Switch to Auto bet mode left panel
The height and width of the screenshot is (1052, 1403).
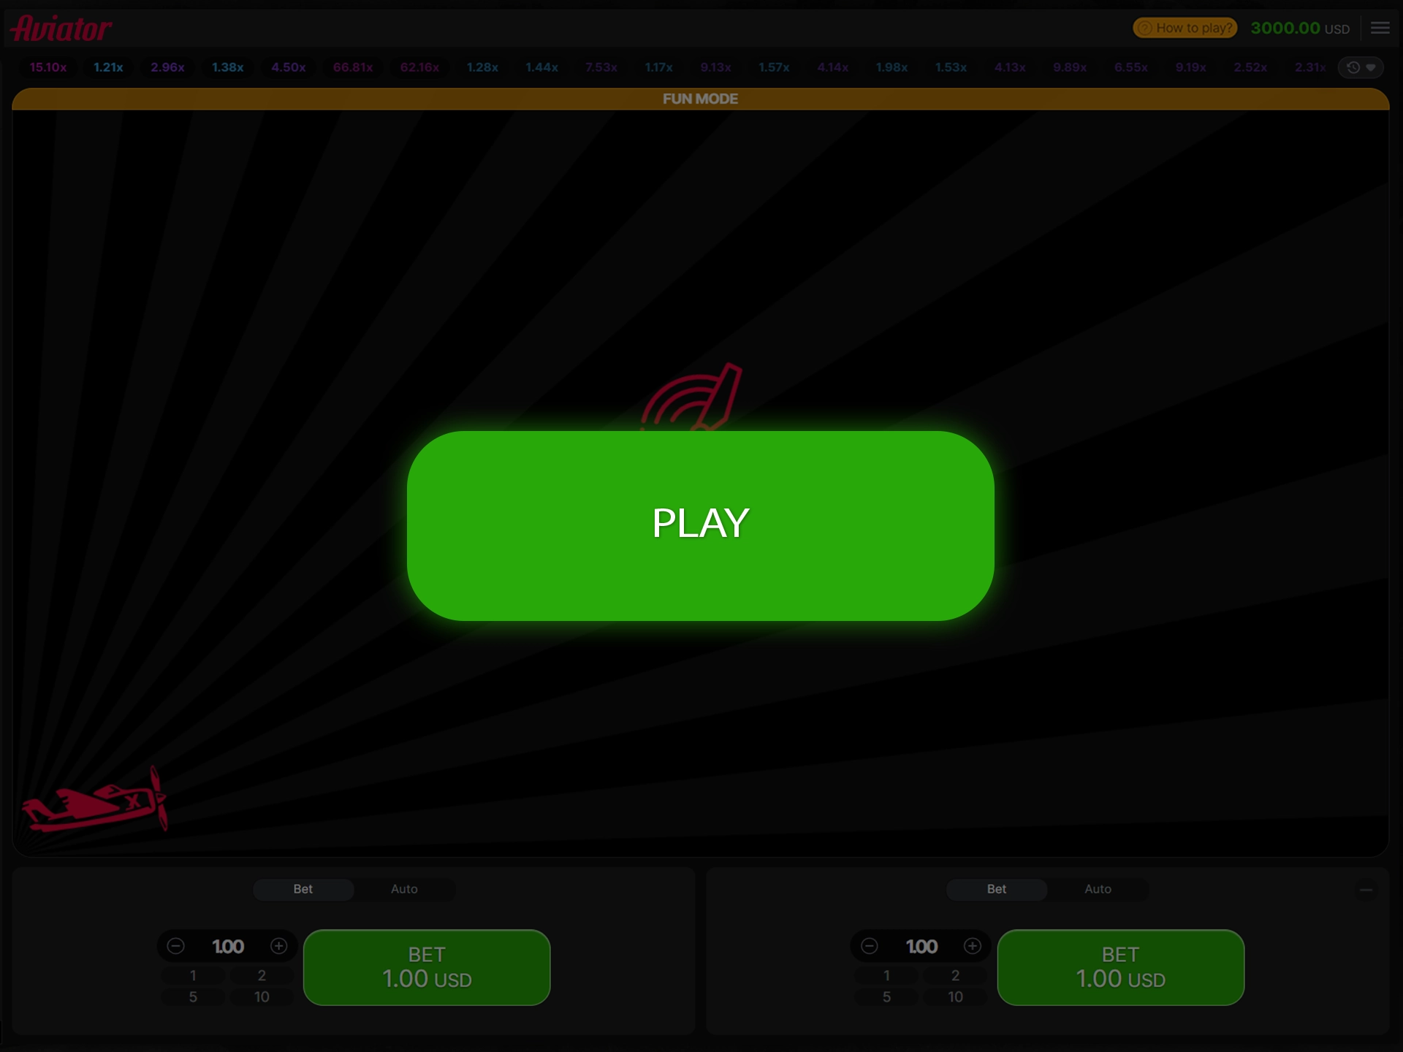(403, 888)
